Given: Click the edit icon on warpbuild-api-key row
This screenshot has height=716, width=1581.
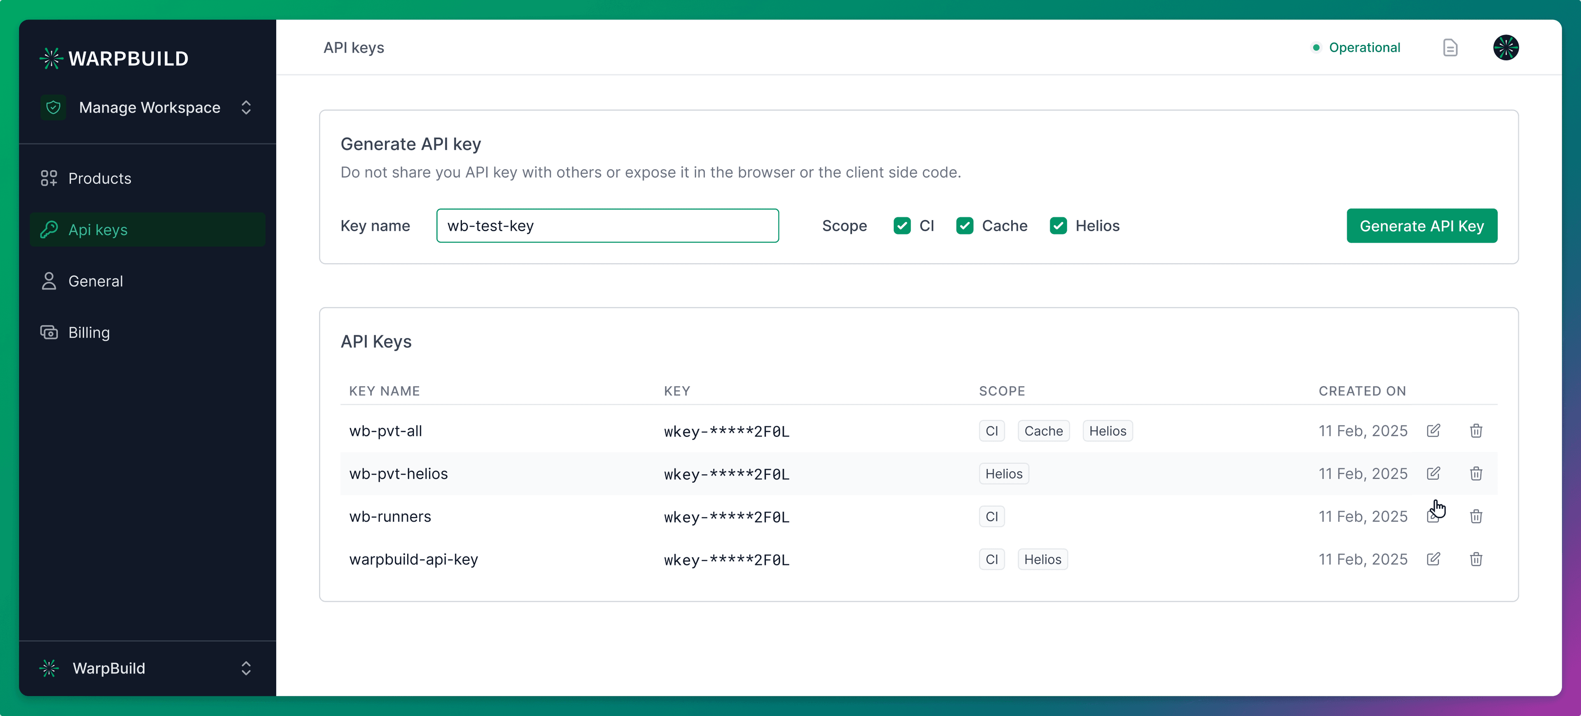Looking at the screenshot, I should click(x=1434, y=559).
